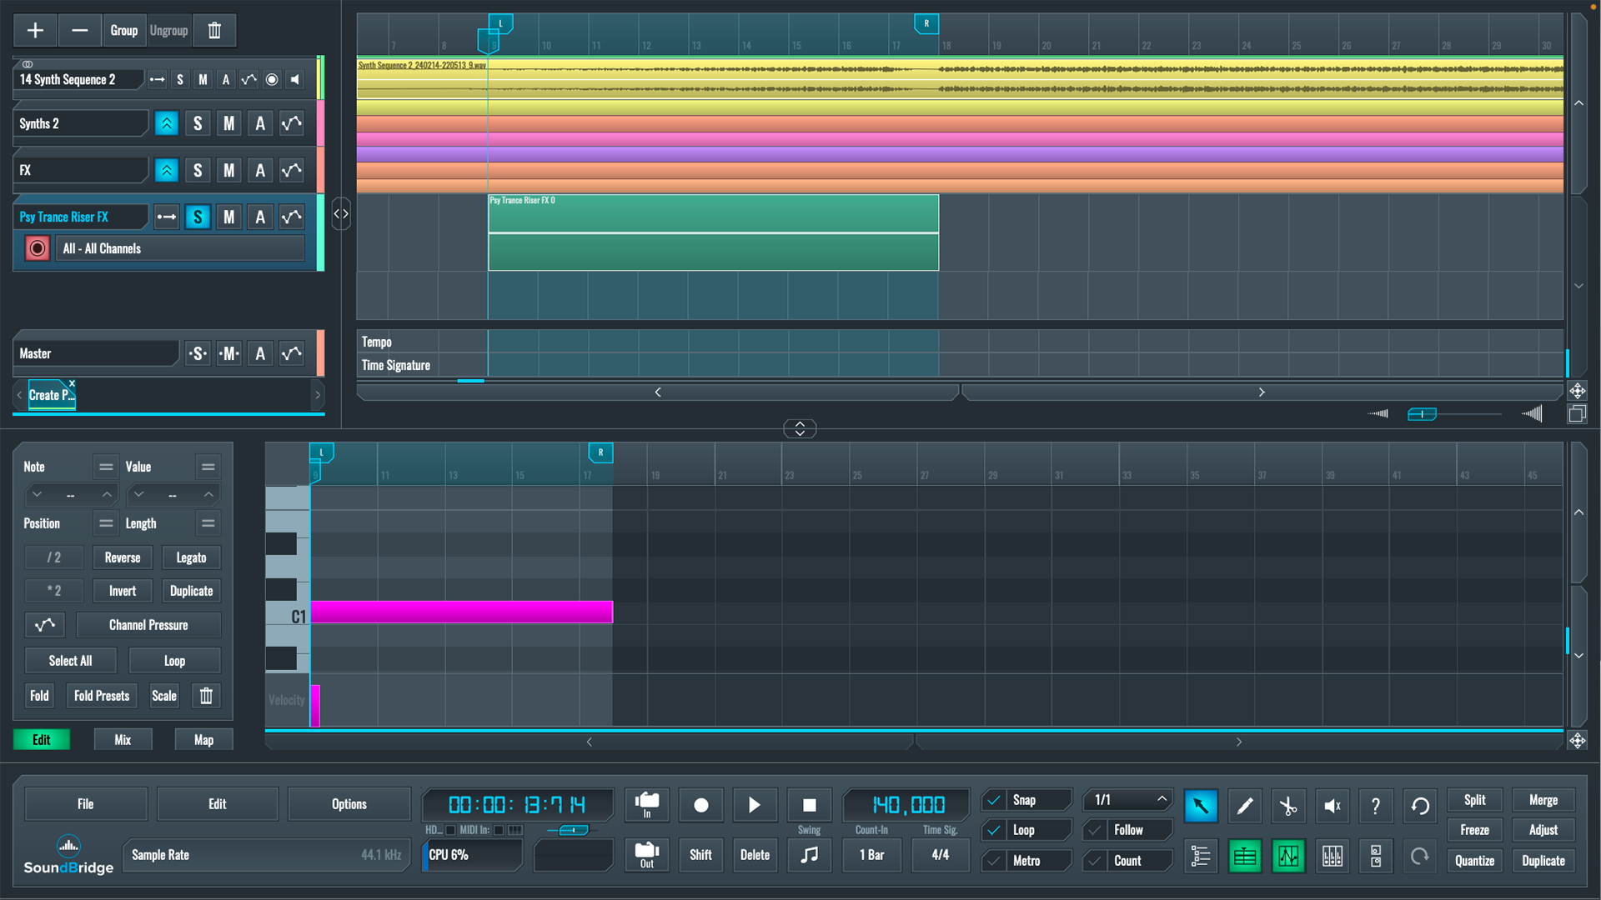Open automation curve on Master track

click(x=291, y=353)
